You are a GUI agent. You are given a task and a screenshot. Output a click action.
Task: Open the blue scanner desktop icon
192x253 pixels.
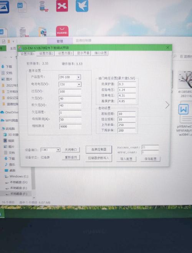[4, 7]
